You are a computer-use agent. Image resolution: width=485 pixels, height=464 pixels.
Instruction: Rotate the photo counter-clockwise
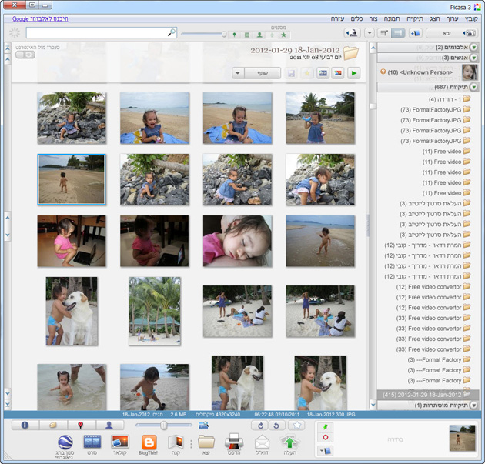[276, 426]
